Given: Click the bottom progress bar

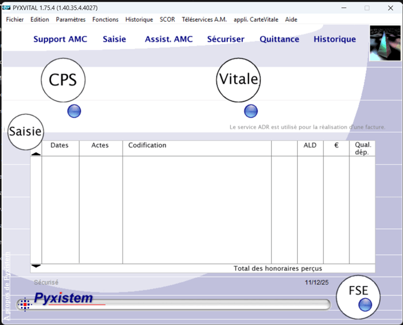Looking at the screenshot, I should click(x=211, y=305).
